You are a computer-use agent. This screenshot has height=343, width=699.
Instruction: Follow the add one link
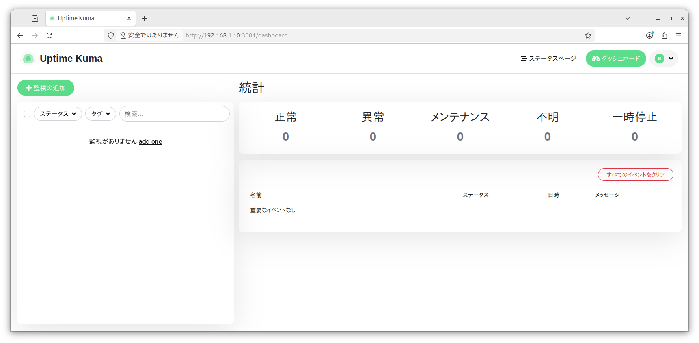click(x=150, y=141)
